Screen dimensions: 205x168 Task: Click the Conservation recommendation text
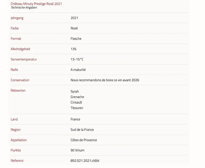pyautogui.click(x=105, y=80)
